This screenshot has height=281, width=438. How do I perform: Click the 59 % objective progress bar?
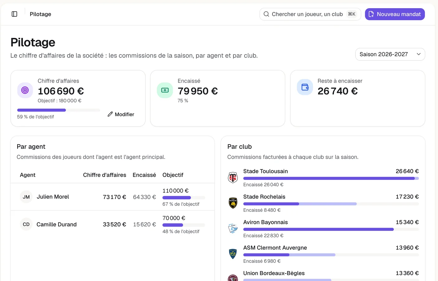(59, 110)
